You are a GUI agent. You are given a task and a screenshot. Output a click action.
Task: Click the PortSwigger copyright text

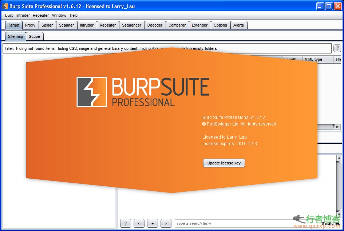pyautogui.click(x=239, y=124)
